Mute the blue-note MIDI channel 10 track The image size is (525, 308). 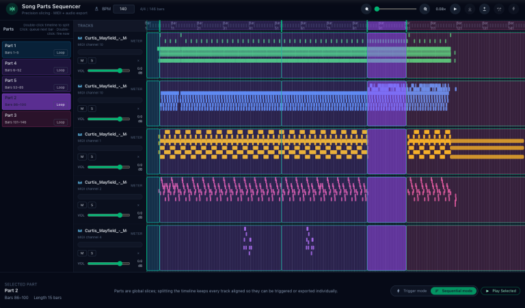pyautogui.click(x=82, y=109)
